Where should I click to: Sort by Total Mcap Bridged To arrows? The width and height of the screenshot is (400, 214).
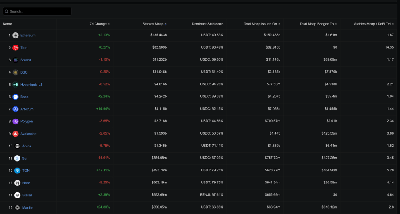coord(336,24)
